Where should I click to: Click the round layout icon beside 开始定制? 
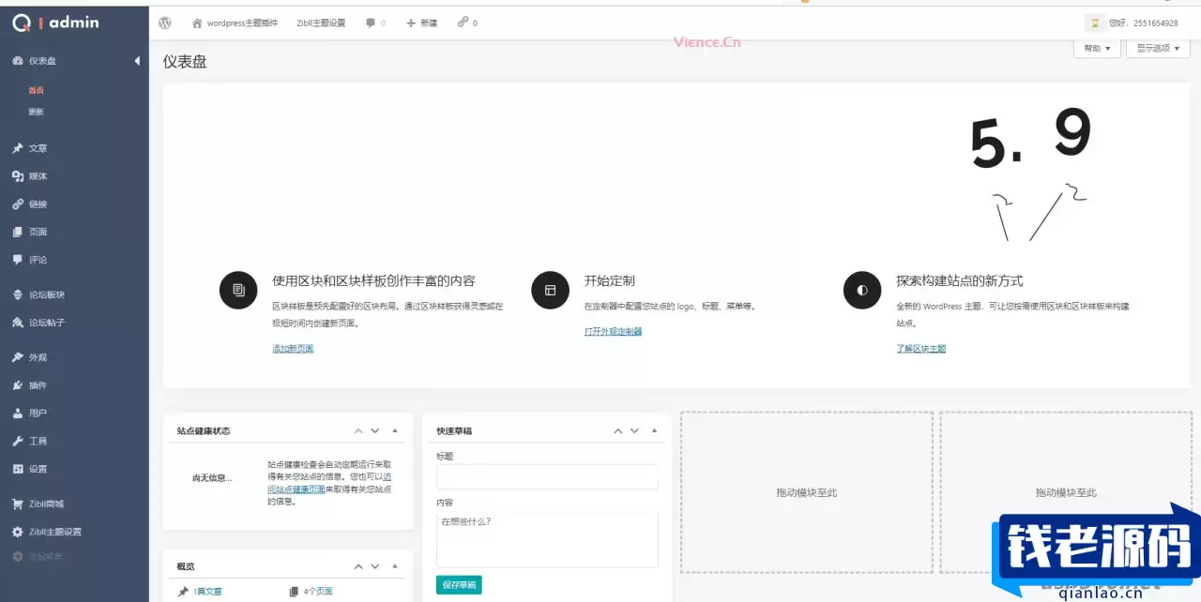[x=550, y=290]
